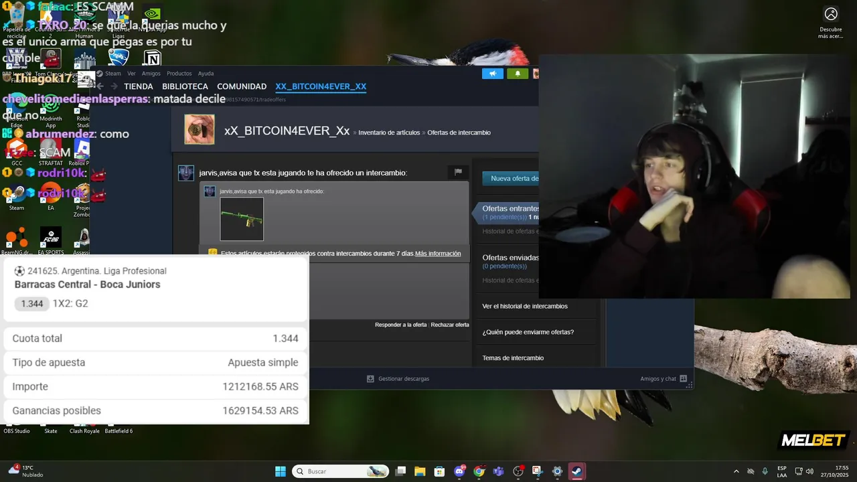Open Settings gear on taskbar

(557, 471)
